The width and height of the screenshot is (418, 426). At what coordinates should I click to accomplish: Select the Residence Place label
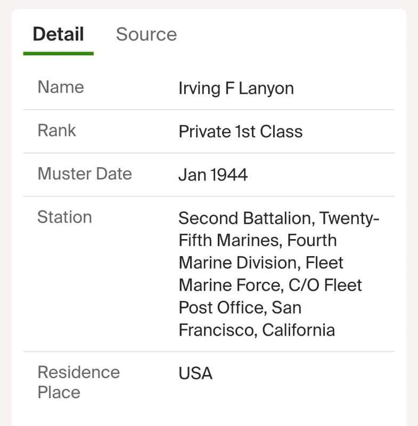pyautogui.click(x=78, y=382)
